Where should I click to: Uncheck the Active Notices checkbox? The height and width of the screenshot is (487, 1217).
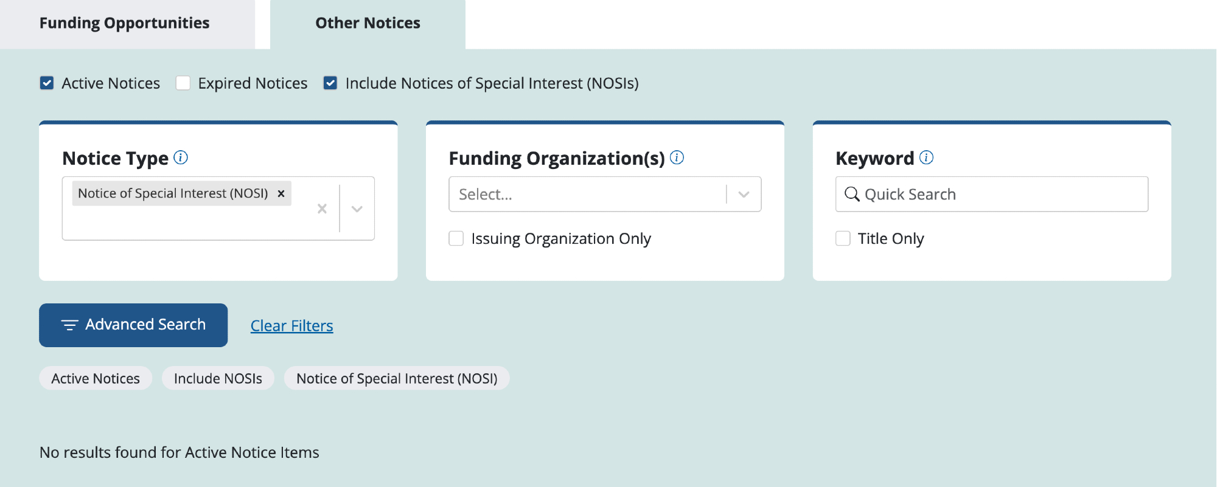pyautogui.click(x=47, y=83)
